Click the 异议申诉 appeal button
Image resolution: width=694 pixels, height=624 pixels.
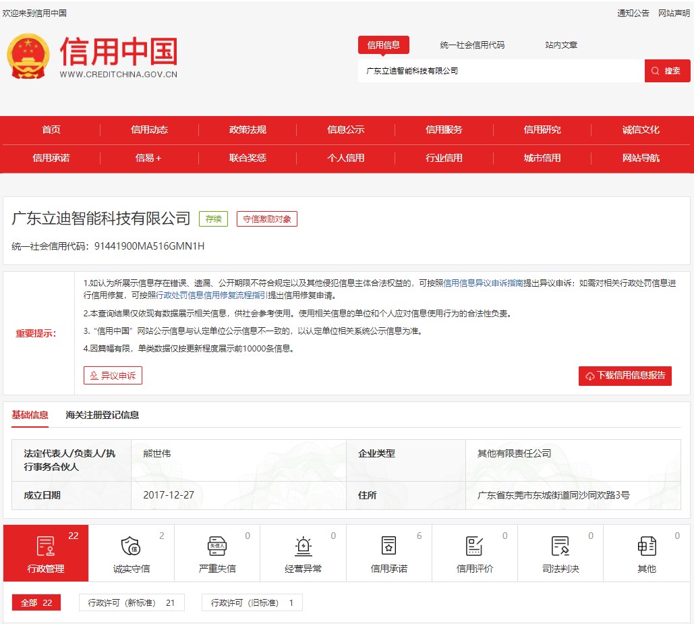click(x=113, y=376)
